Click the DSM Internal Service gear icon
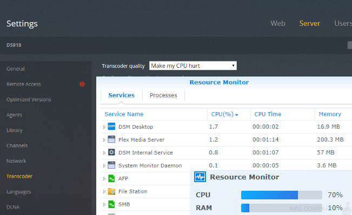352x215 pixels. point(111,152)
